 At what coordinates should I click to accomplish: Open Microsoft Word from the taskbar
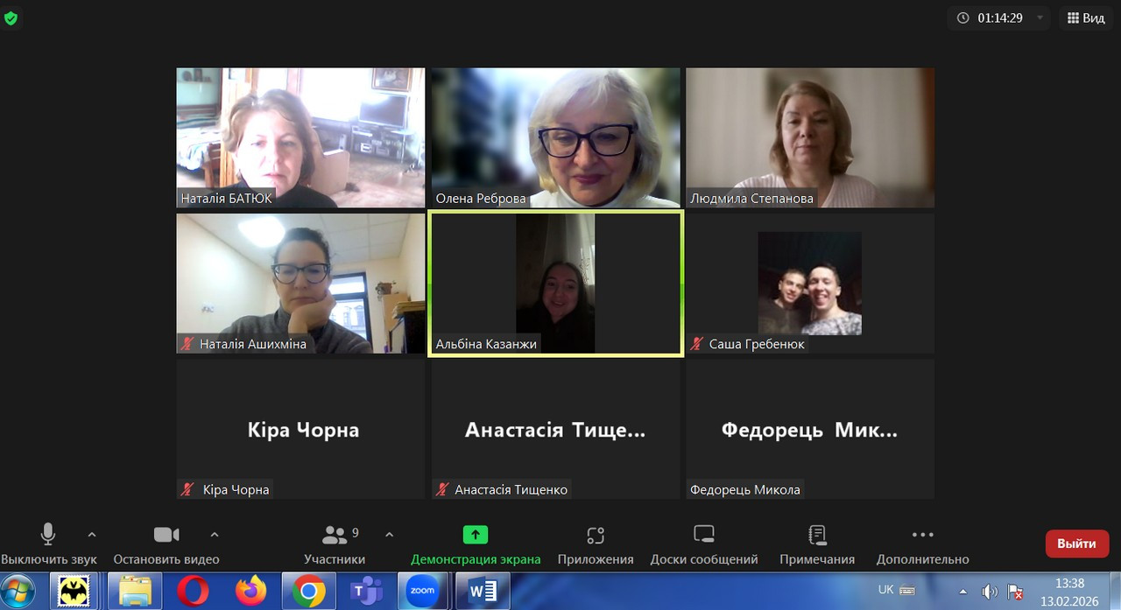[x=483, y=592]
